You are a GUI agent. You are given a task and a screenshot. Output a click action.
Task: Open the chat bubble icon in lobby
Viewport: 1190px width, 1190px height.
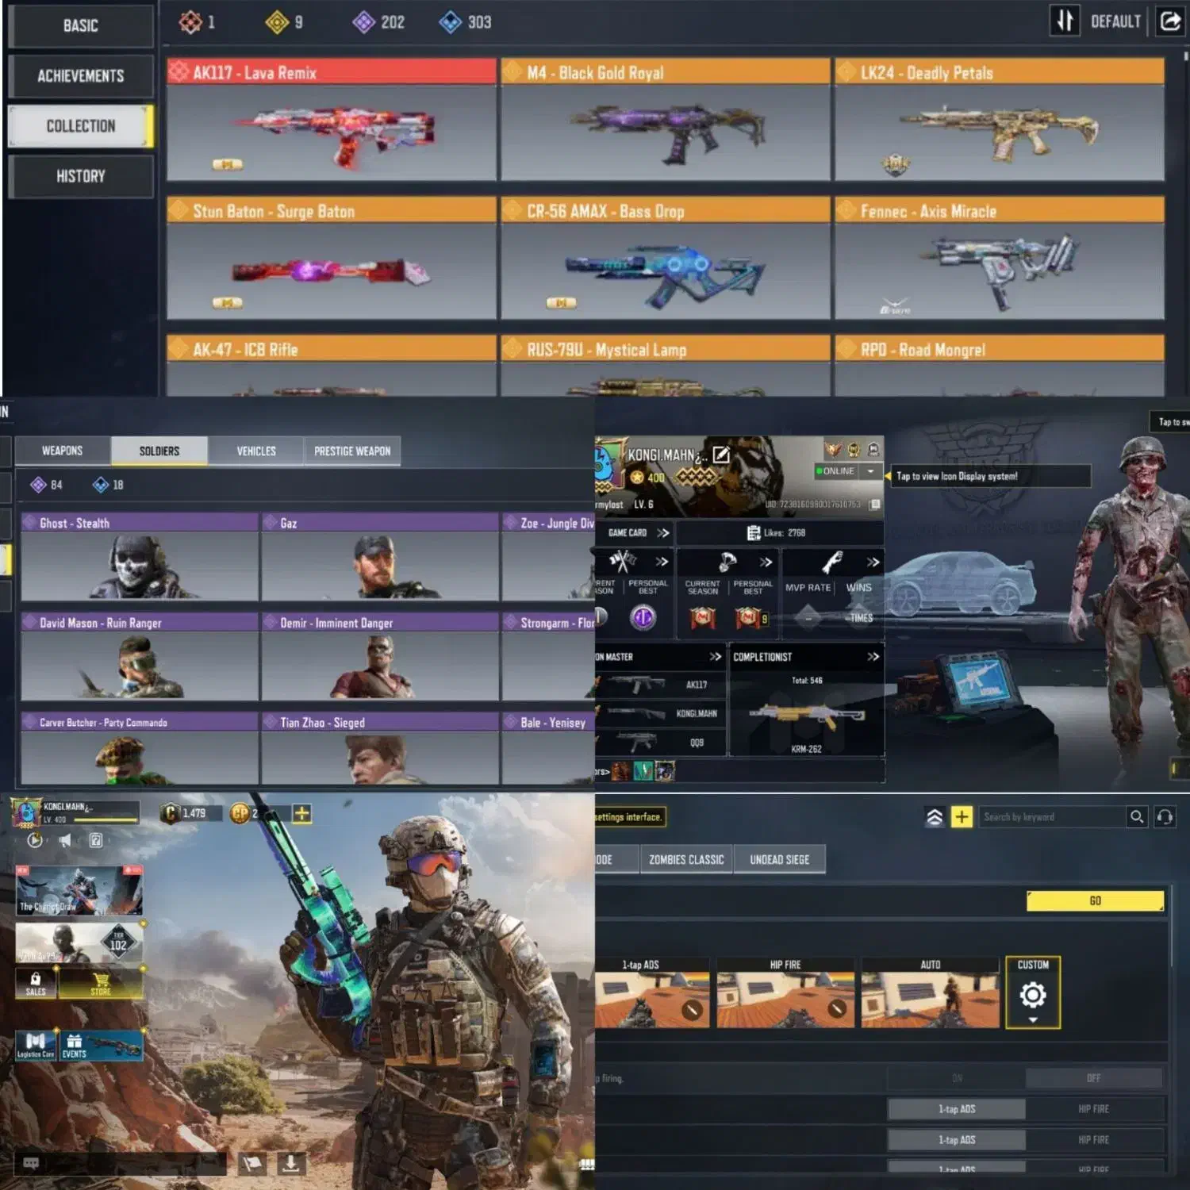(x=31, y=1163)
